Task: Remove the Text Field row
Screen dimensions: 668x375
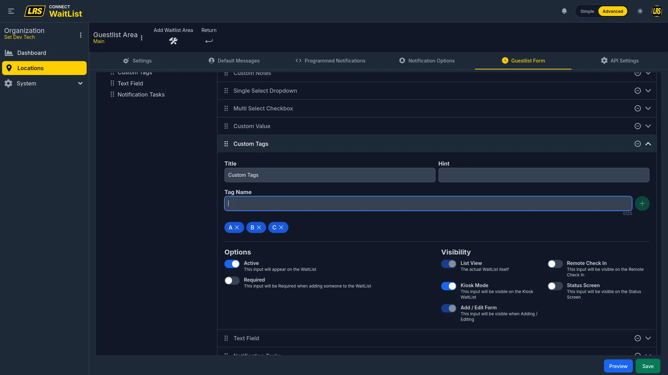Action: (637, 338)
